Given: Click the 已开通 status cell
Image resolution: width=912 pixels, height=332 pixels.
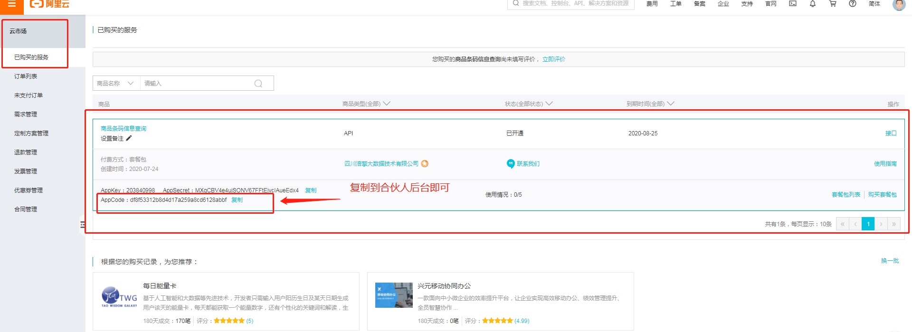Looking at the screenshot, I should (x=515, y=133).
